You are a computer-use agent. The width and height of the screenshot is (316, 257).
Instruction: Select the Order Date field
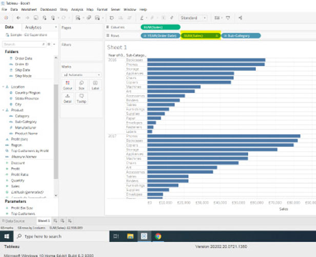24,59
